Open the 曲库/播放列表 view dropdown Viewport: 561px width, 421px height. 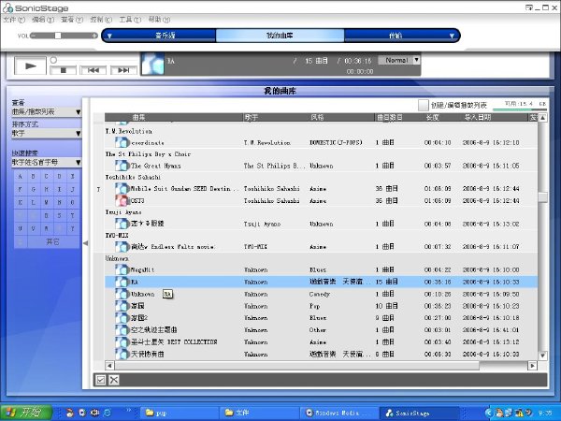click(x=47, y=112)
